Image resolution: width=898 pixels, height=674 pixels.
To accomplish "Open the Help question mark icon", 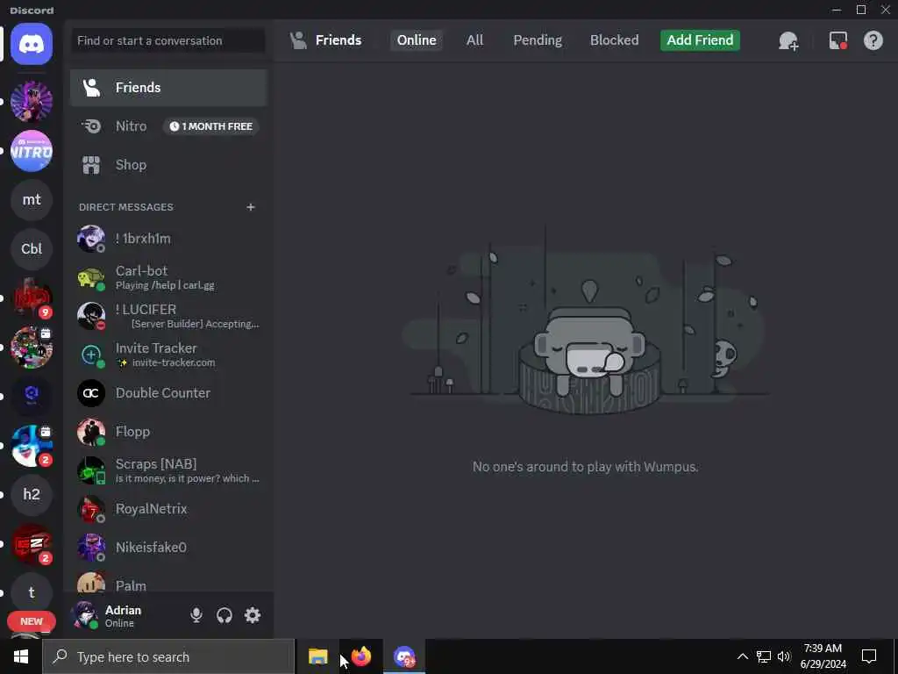I will 873,40.
